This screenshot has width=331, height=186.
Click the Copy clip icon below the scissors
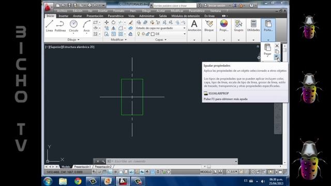277,51
